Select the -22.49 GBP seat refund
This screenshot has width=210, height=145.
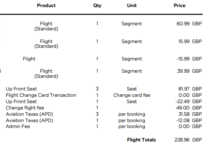click(x=189, y=102)
